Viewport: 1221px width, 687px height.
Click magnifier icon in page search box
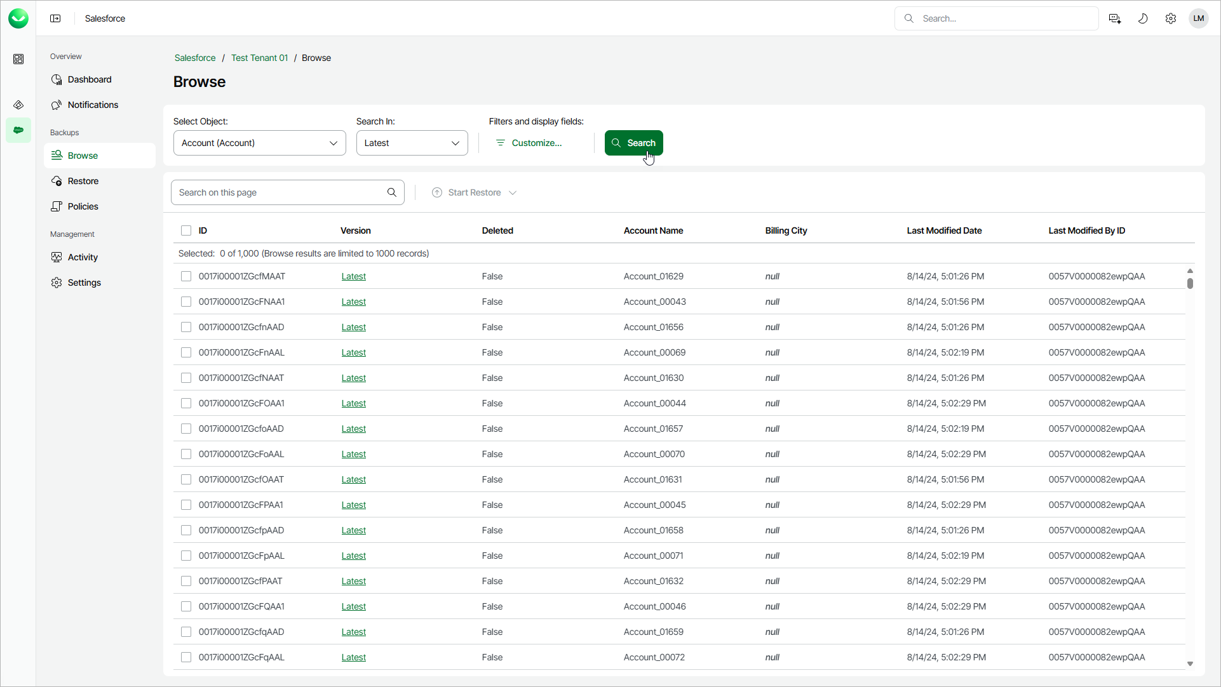(391, 192)
